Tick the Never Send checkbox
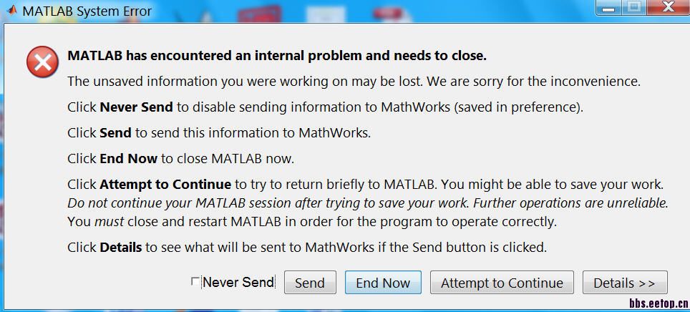The width and height of the screenshot is (690, 312). [195, 282]
